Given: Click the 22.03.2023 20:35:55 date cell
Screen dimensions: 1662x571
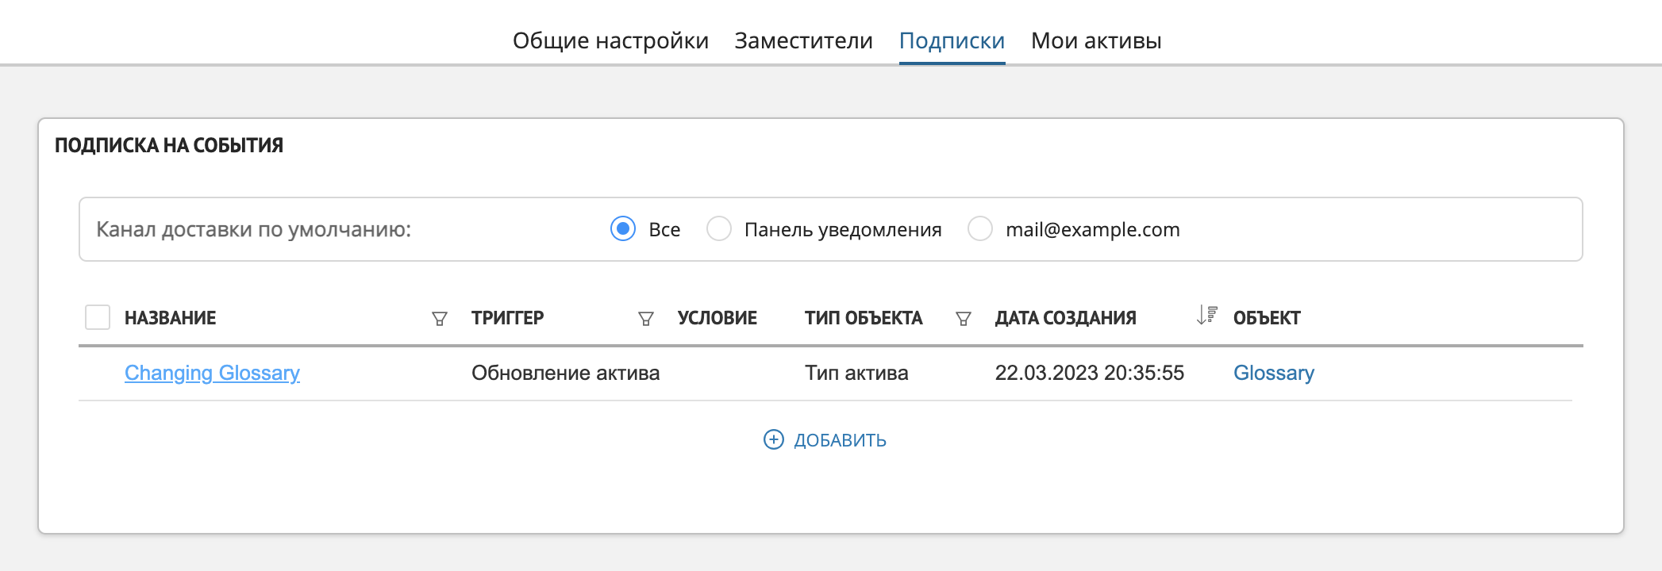Looking at the screenshot, I should pyautogui.click(x=1089, y=373).
